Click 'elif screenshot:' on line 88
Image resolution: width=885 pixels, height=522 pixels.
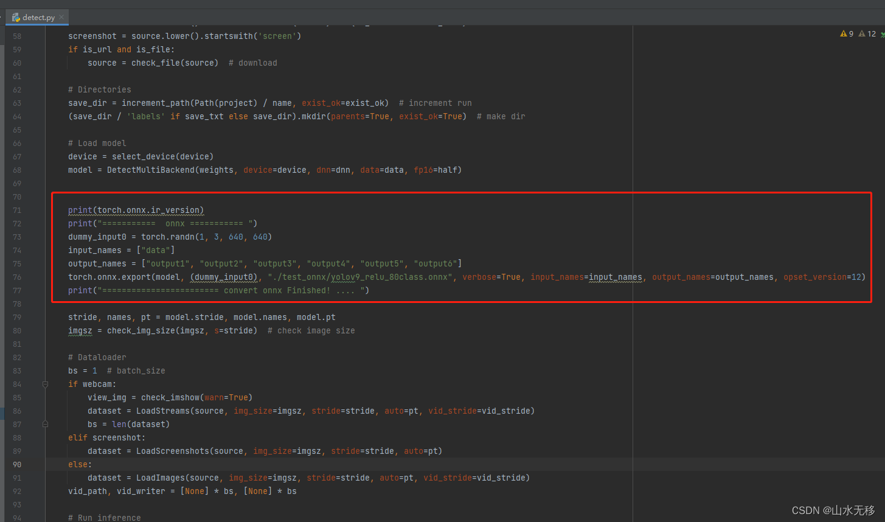point(107,437)
